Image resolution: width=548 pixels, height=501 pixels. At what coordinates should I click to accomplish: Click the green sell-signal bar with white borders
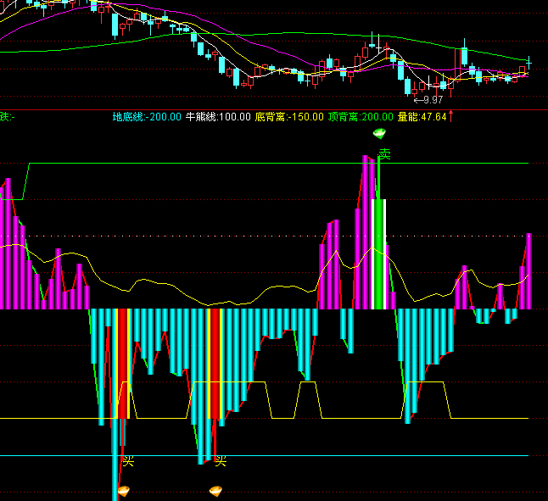click(379, 254)
